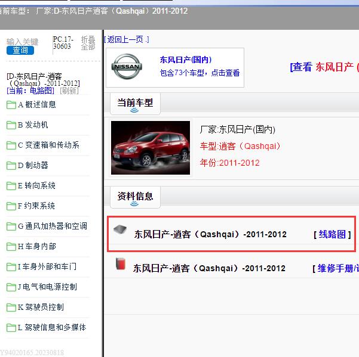The height and width of the screenshot is (357, 359).
Task: Click the text 年份:2011-2012
Action: pos(229,163)
